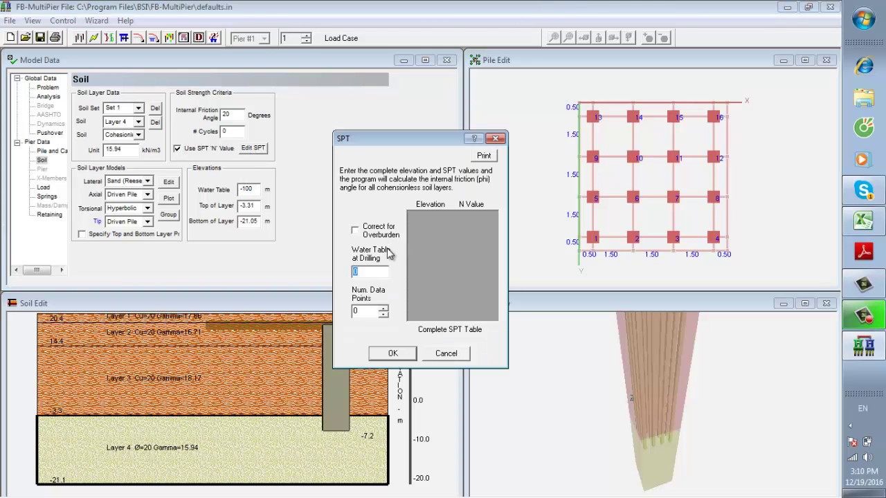This screenshot has width=886, height=498.
Task: Click the green line plot toolbar icon
Action: pyautogui.click(x=94, y=37)
